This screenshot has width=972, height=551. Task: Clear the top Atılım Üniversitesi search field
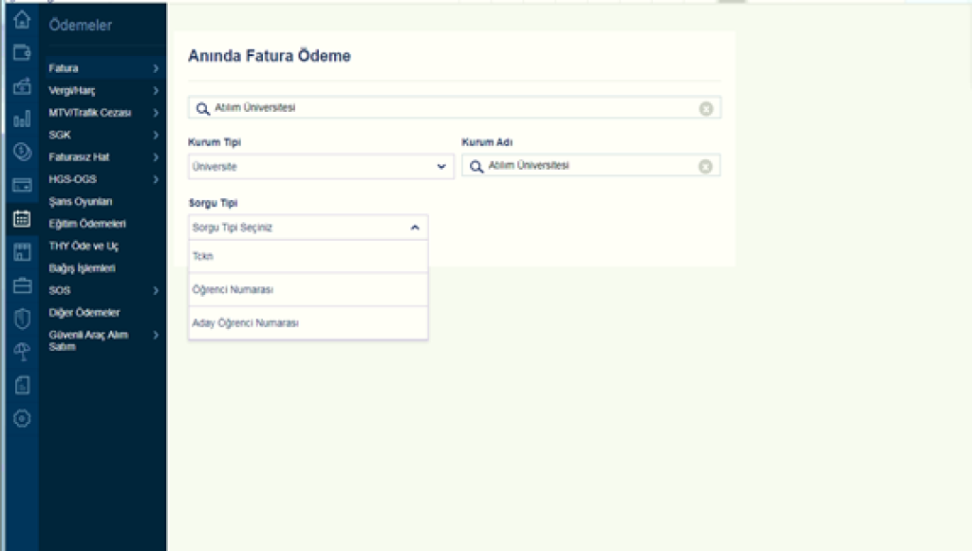click(705, 108)
